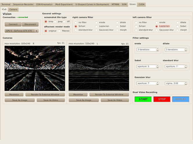Click the erode iterations spinbox field
This screenshot has width=193, height=144.
pos(146,49)
